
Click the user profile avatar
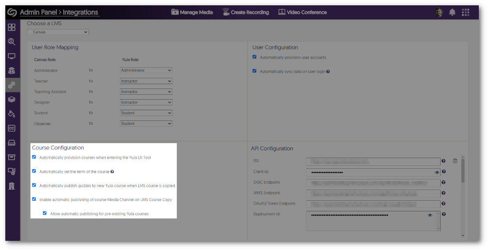pyautogui.click(x=439, y=12)
